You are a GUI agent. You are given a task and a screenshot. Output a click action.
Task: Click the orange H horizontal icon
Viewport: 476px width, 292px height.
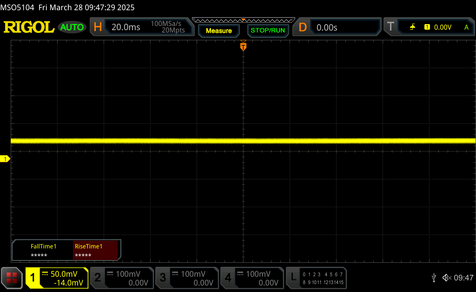[x=98, y=27]
